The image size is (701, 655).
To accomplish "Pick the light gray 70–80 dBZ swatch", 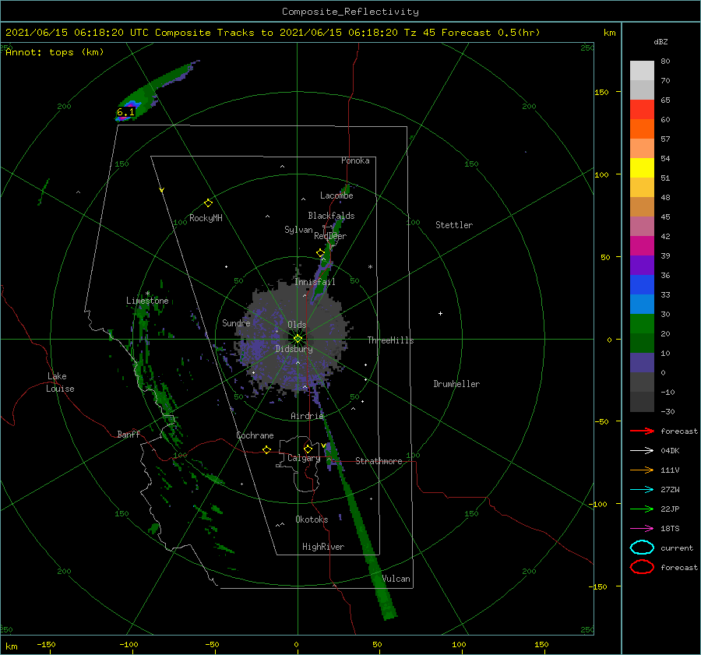I will click(x=642, y=71).
